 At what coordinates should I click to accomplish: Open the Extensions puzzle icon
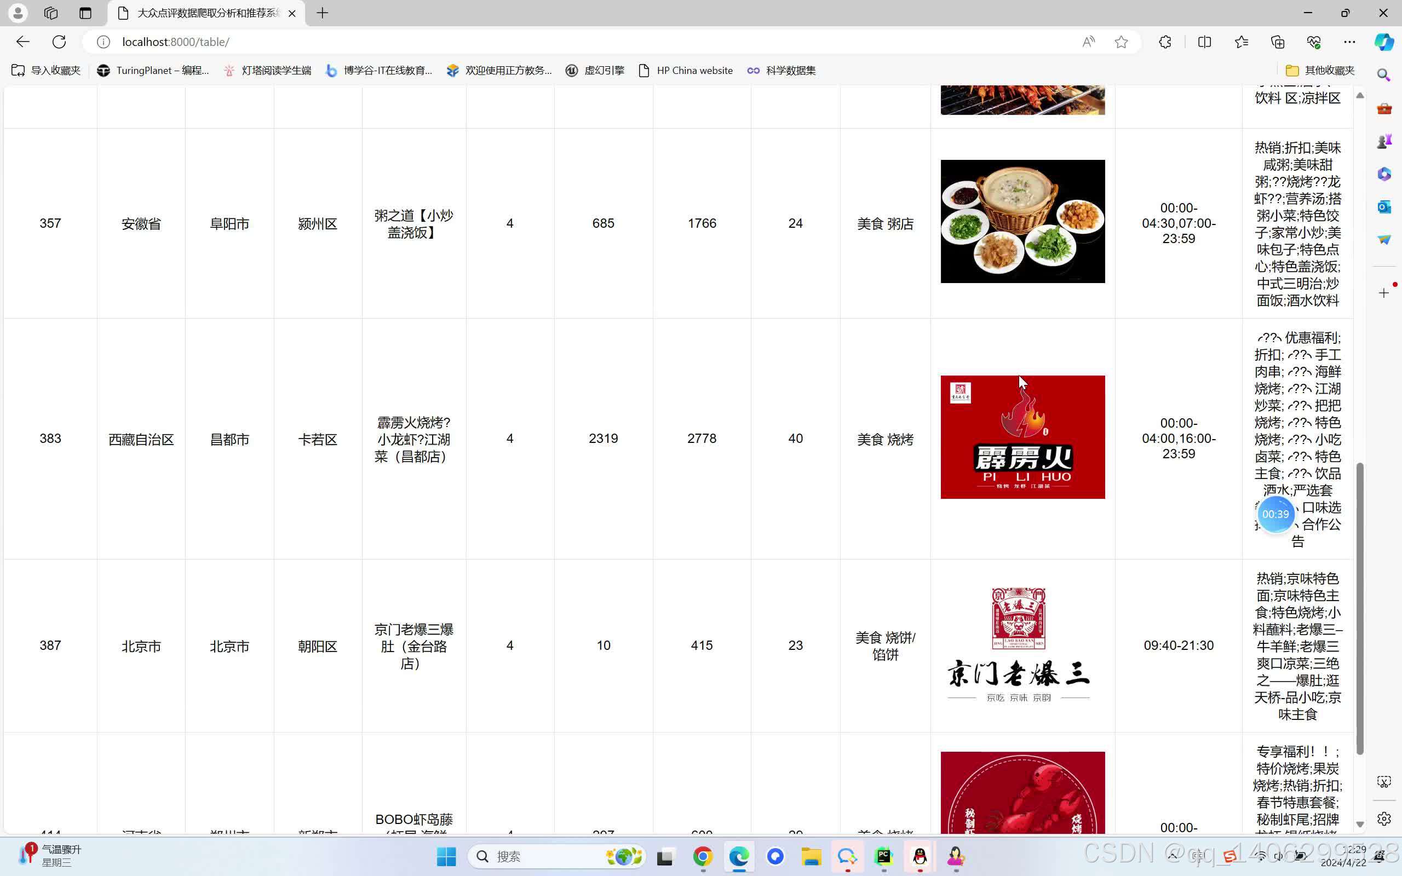(1165, 42)
